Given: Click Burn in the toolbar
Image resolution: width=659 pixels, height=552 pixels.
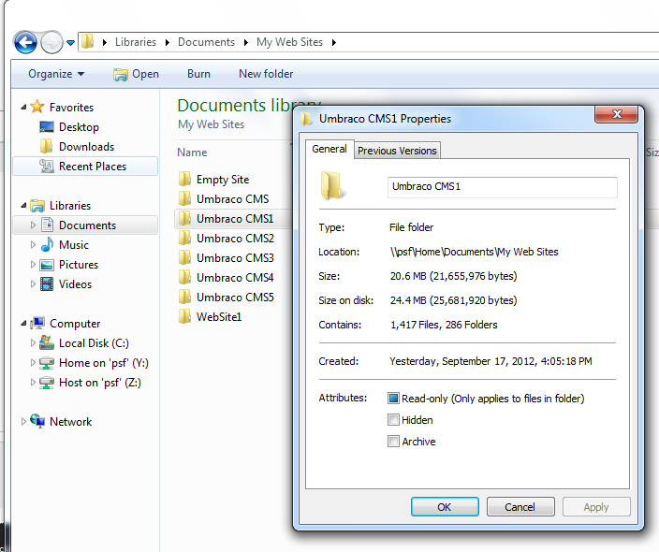Looking at the screenshot, I should [198, 74].
